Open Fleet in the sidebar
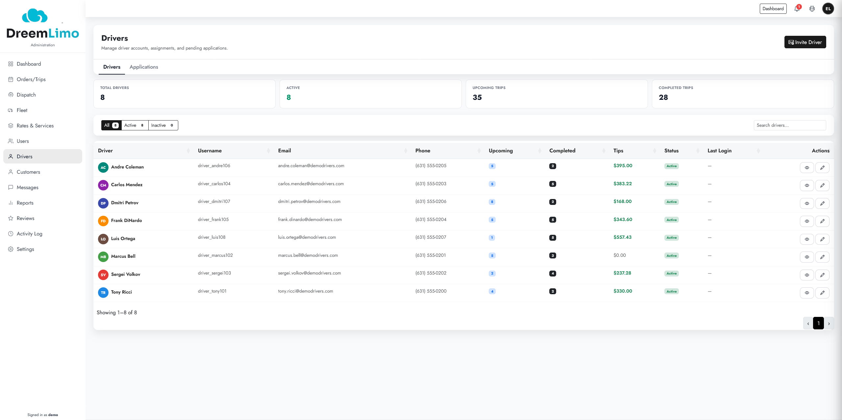 [x=43, y=110]
